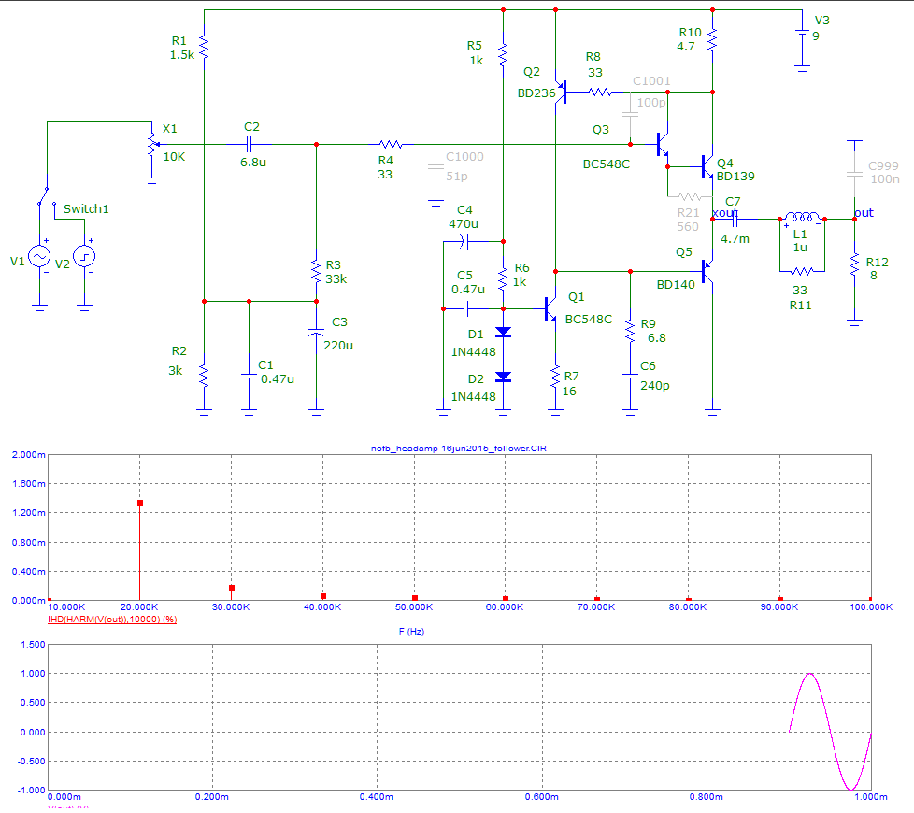
Task: Select the V2 pulse source symbol
Action: pyautogui.click(x=84, y=256)
